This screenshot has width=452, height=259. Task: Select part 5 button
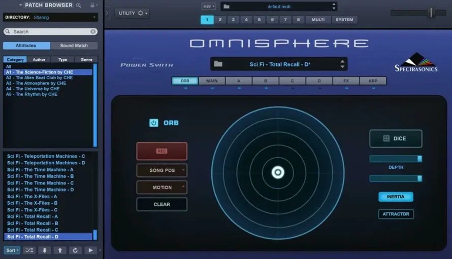(259, 20)
